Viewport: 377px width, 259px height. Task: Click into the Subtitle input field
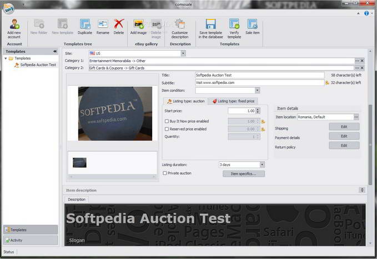click(260, 83)
